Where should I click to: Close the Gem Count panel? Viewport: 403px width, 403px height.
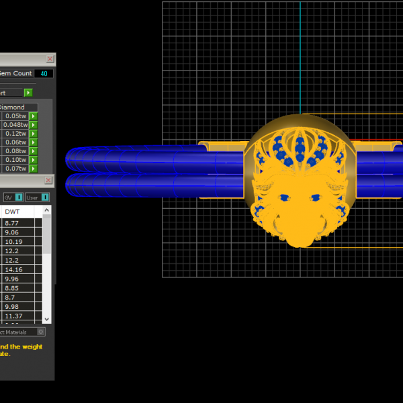click(50, 58)
